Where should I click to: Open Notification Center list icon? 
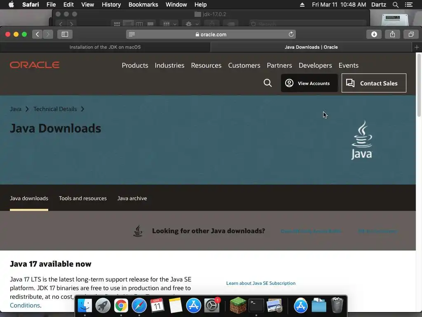[x=409, y=5]
